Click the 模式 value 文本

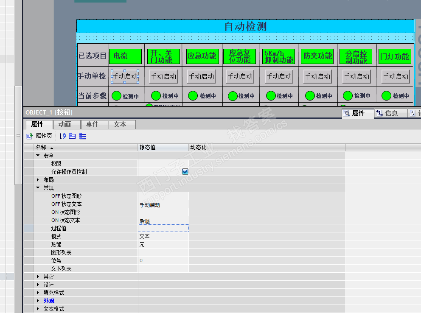pos(163,236)
